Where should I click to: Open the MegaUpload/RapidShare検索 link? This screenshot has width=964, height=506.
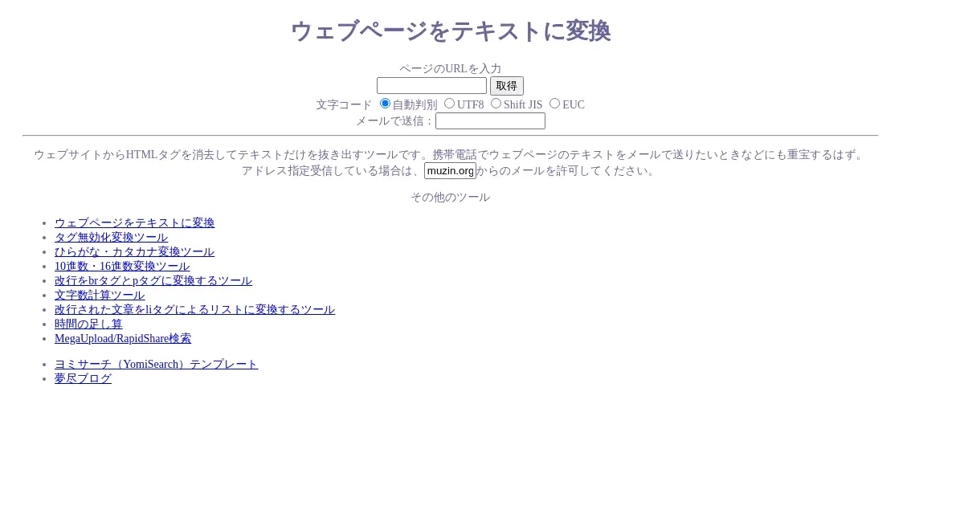tap(123, 339)
